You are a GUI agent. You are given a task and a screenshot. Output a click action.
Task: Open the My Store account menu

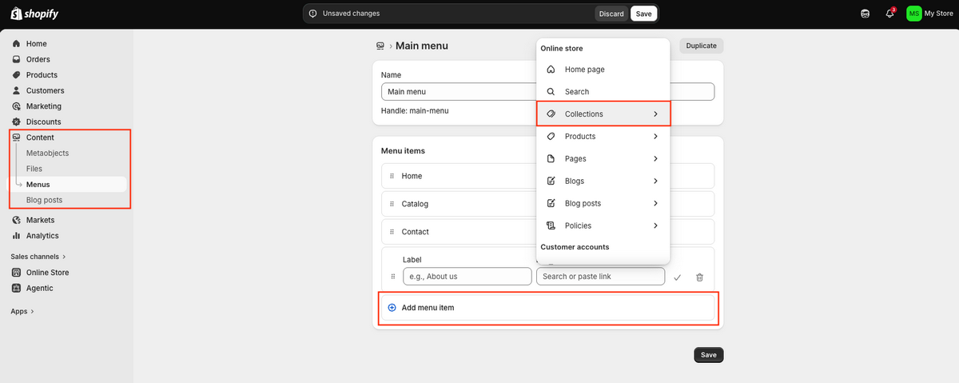tap(929, 14)
